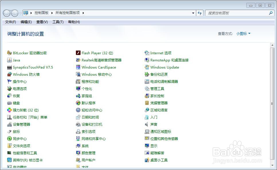Open the 强力卸载 (32 位) icon

tap(9, 110)
